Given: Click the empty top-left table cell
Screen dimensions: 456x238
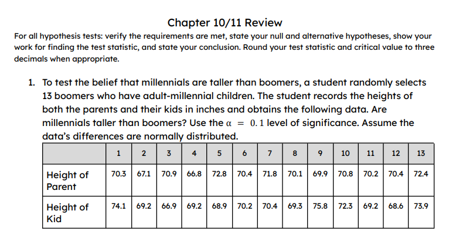Looking at the screenshot, I should coord(74,154).
